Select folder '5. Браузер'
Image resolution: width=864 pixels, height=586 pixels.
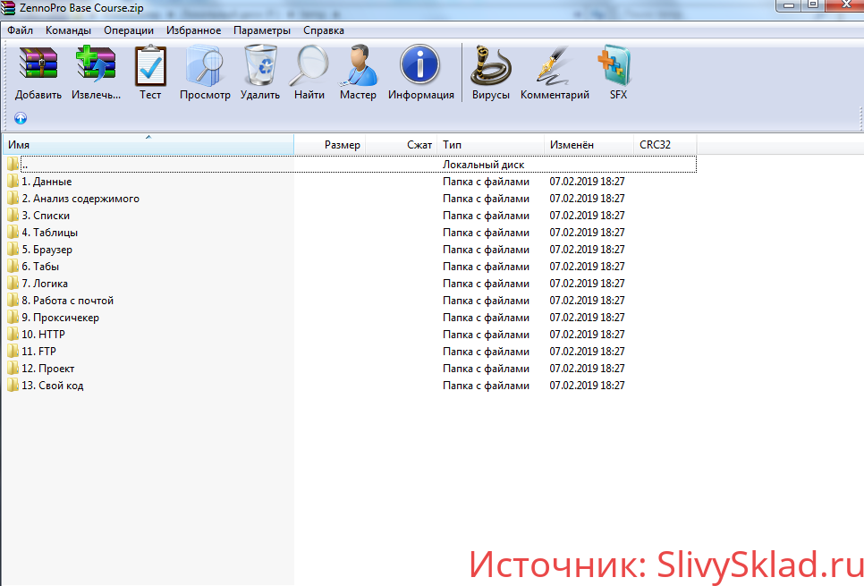coord(47,250)
